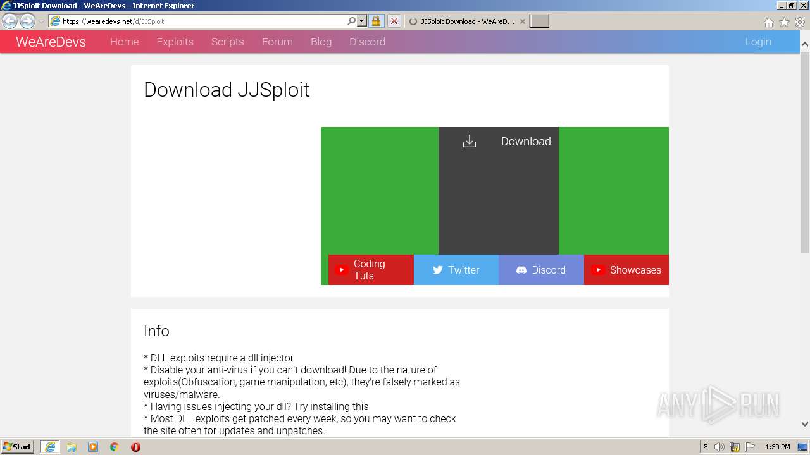Click the Download button text

[526, 142]
